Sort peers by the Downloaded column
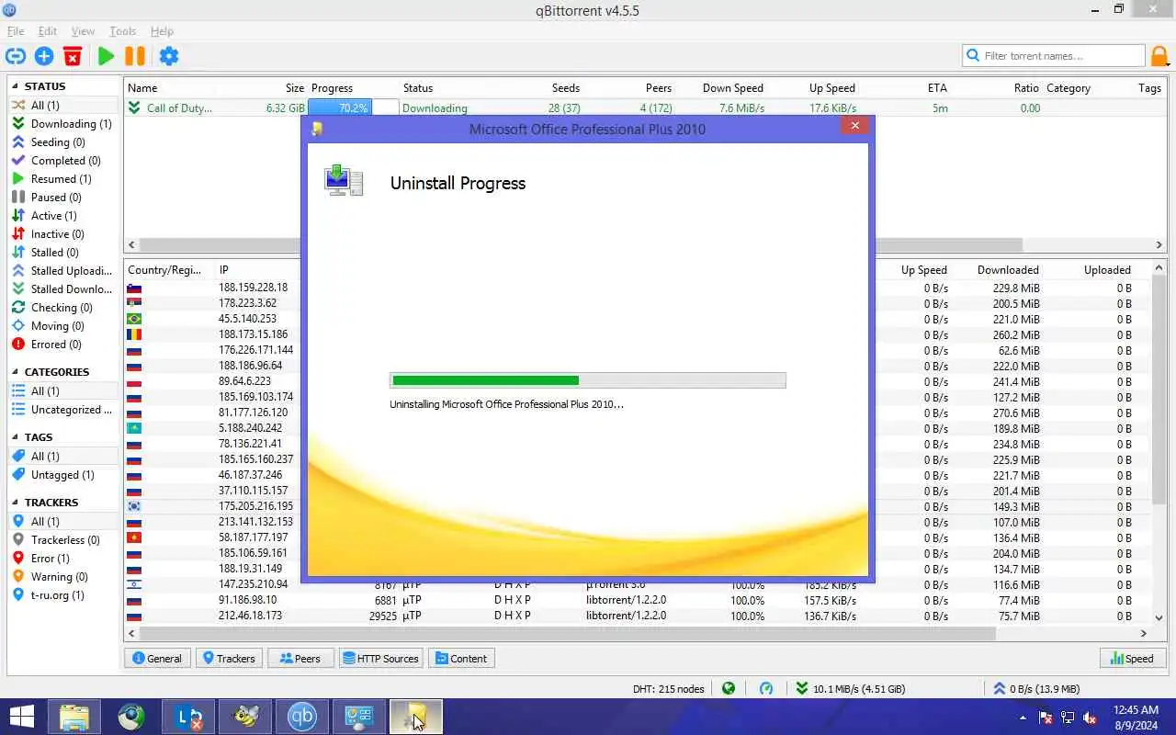Viewport: 1176px width, 735px height. click(x=1008, y=270)
